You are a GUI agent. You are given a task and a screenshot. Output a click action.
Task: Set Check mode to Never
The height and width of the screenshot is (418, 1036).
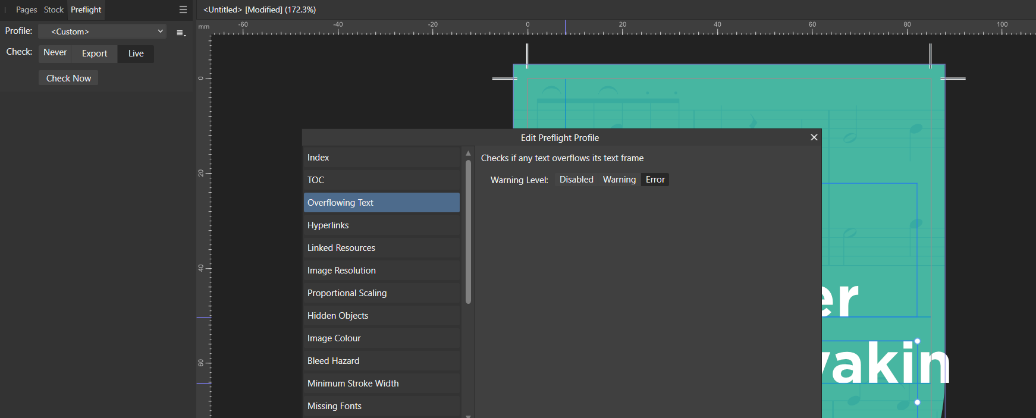click(55, 53)
